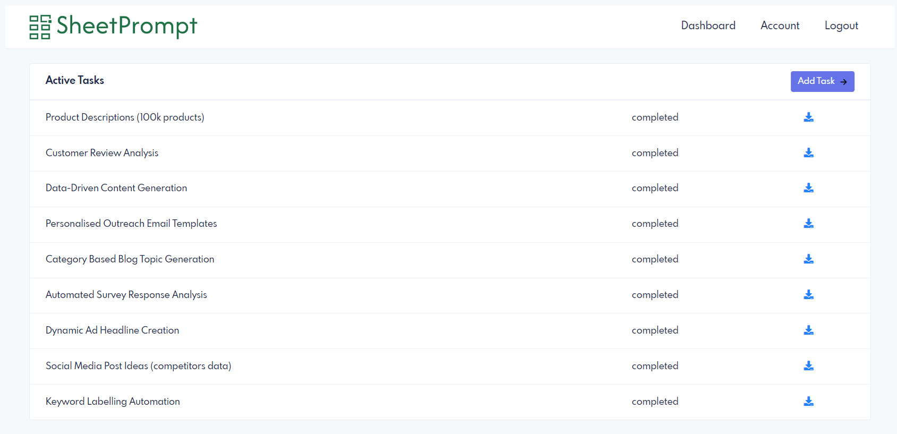Select the Data-Driven Content Generation task name
This screenshot has height=434, width=897.
(116, 188)
